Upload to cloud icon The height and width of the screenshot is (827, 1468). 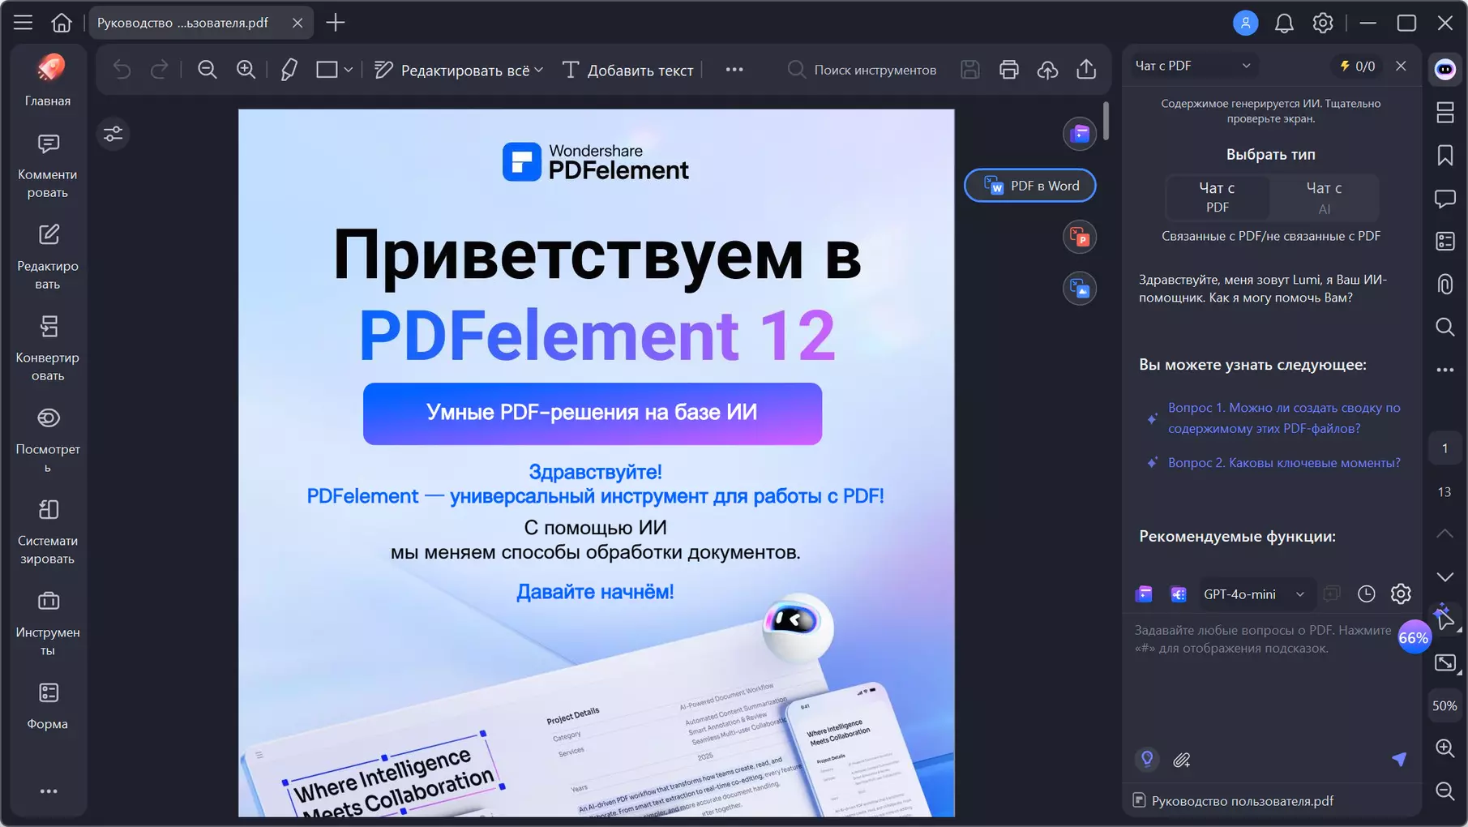[x=1048, y=70]
